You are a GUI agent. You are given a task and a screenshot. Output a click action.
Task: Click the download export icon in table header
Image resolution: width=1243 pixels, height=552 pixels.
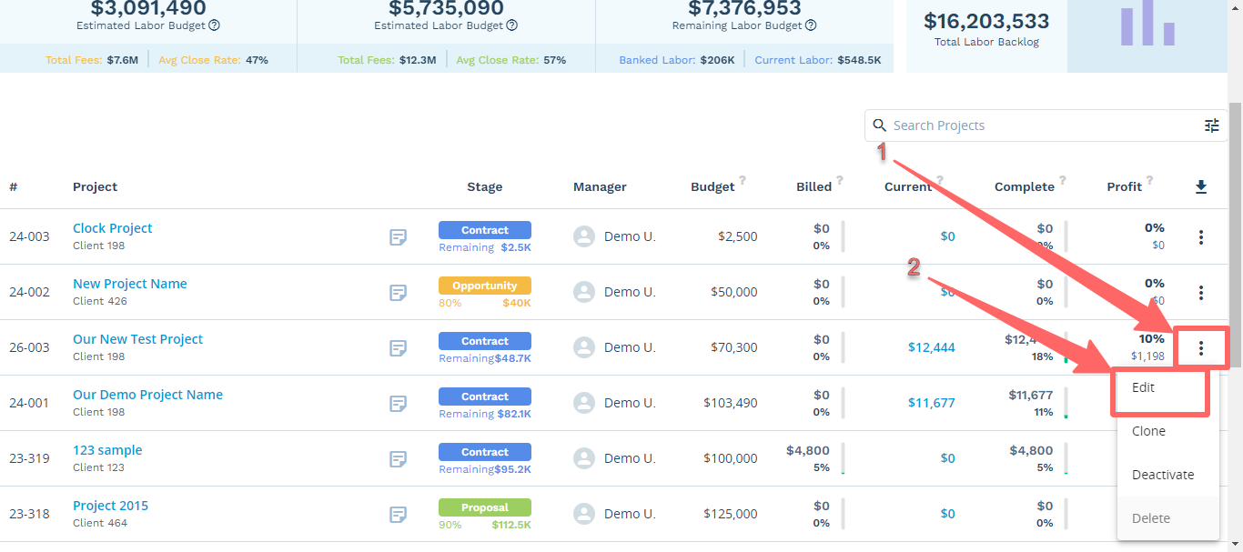pyautogui.click(x=1201, y=186)
